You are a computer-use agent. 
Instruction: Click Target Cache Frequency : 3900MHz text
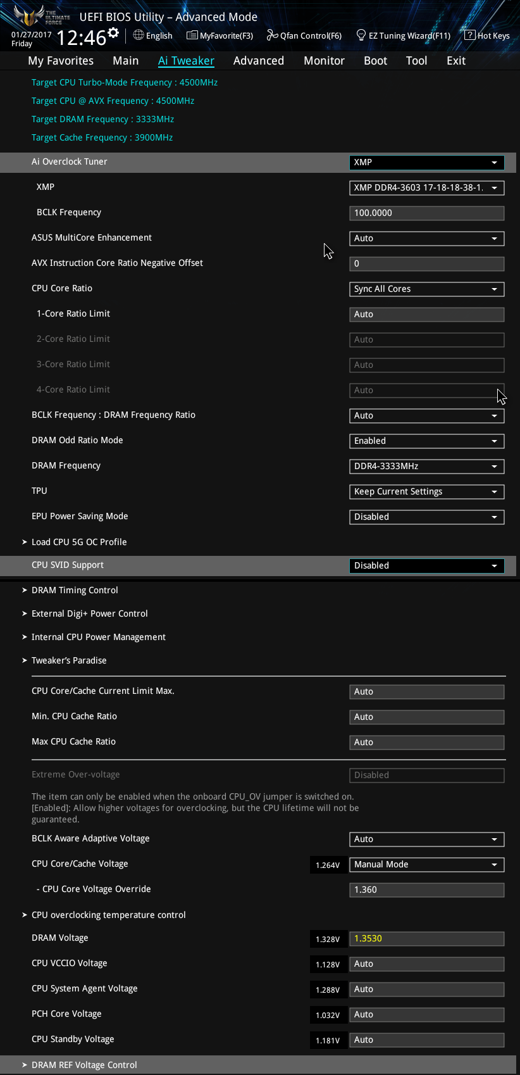[102, 137]
